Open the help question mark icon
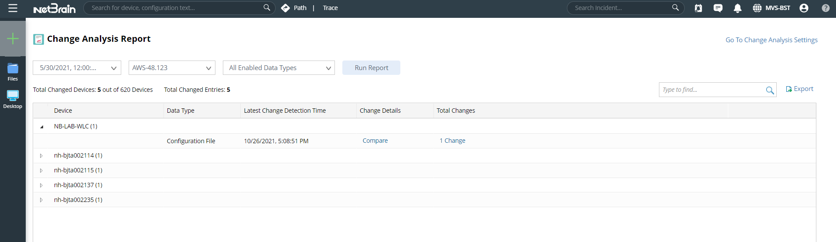The width and height of the screenshot is (836, 242). [826, 8]
